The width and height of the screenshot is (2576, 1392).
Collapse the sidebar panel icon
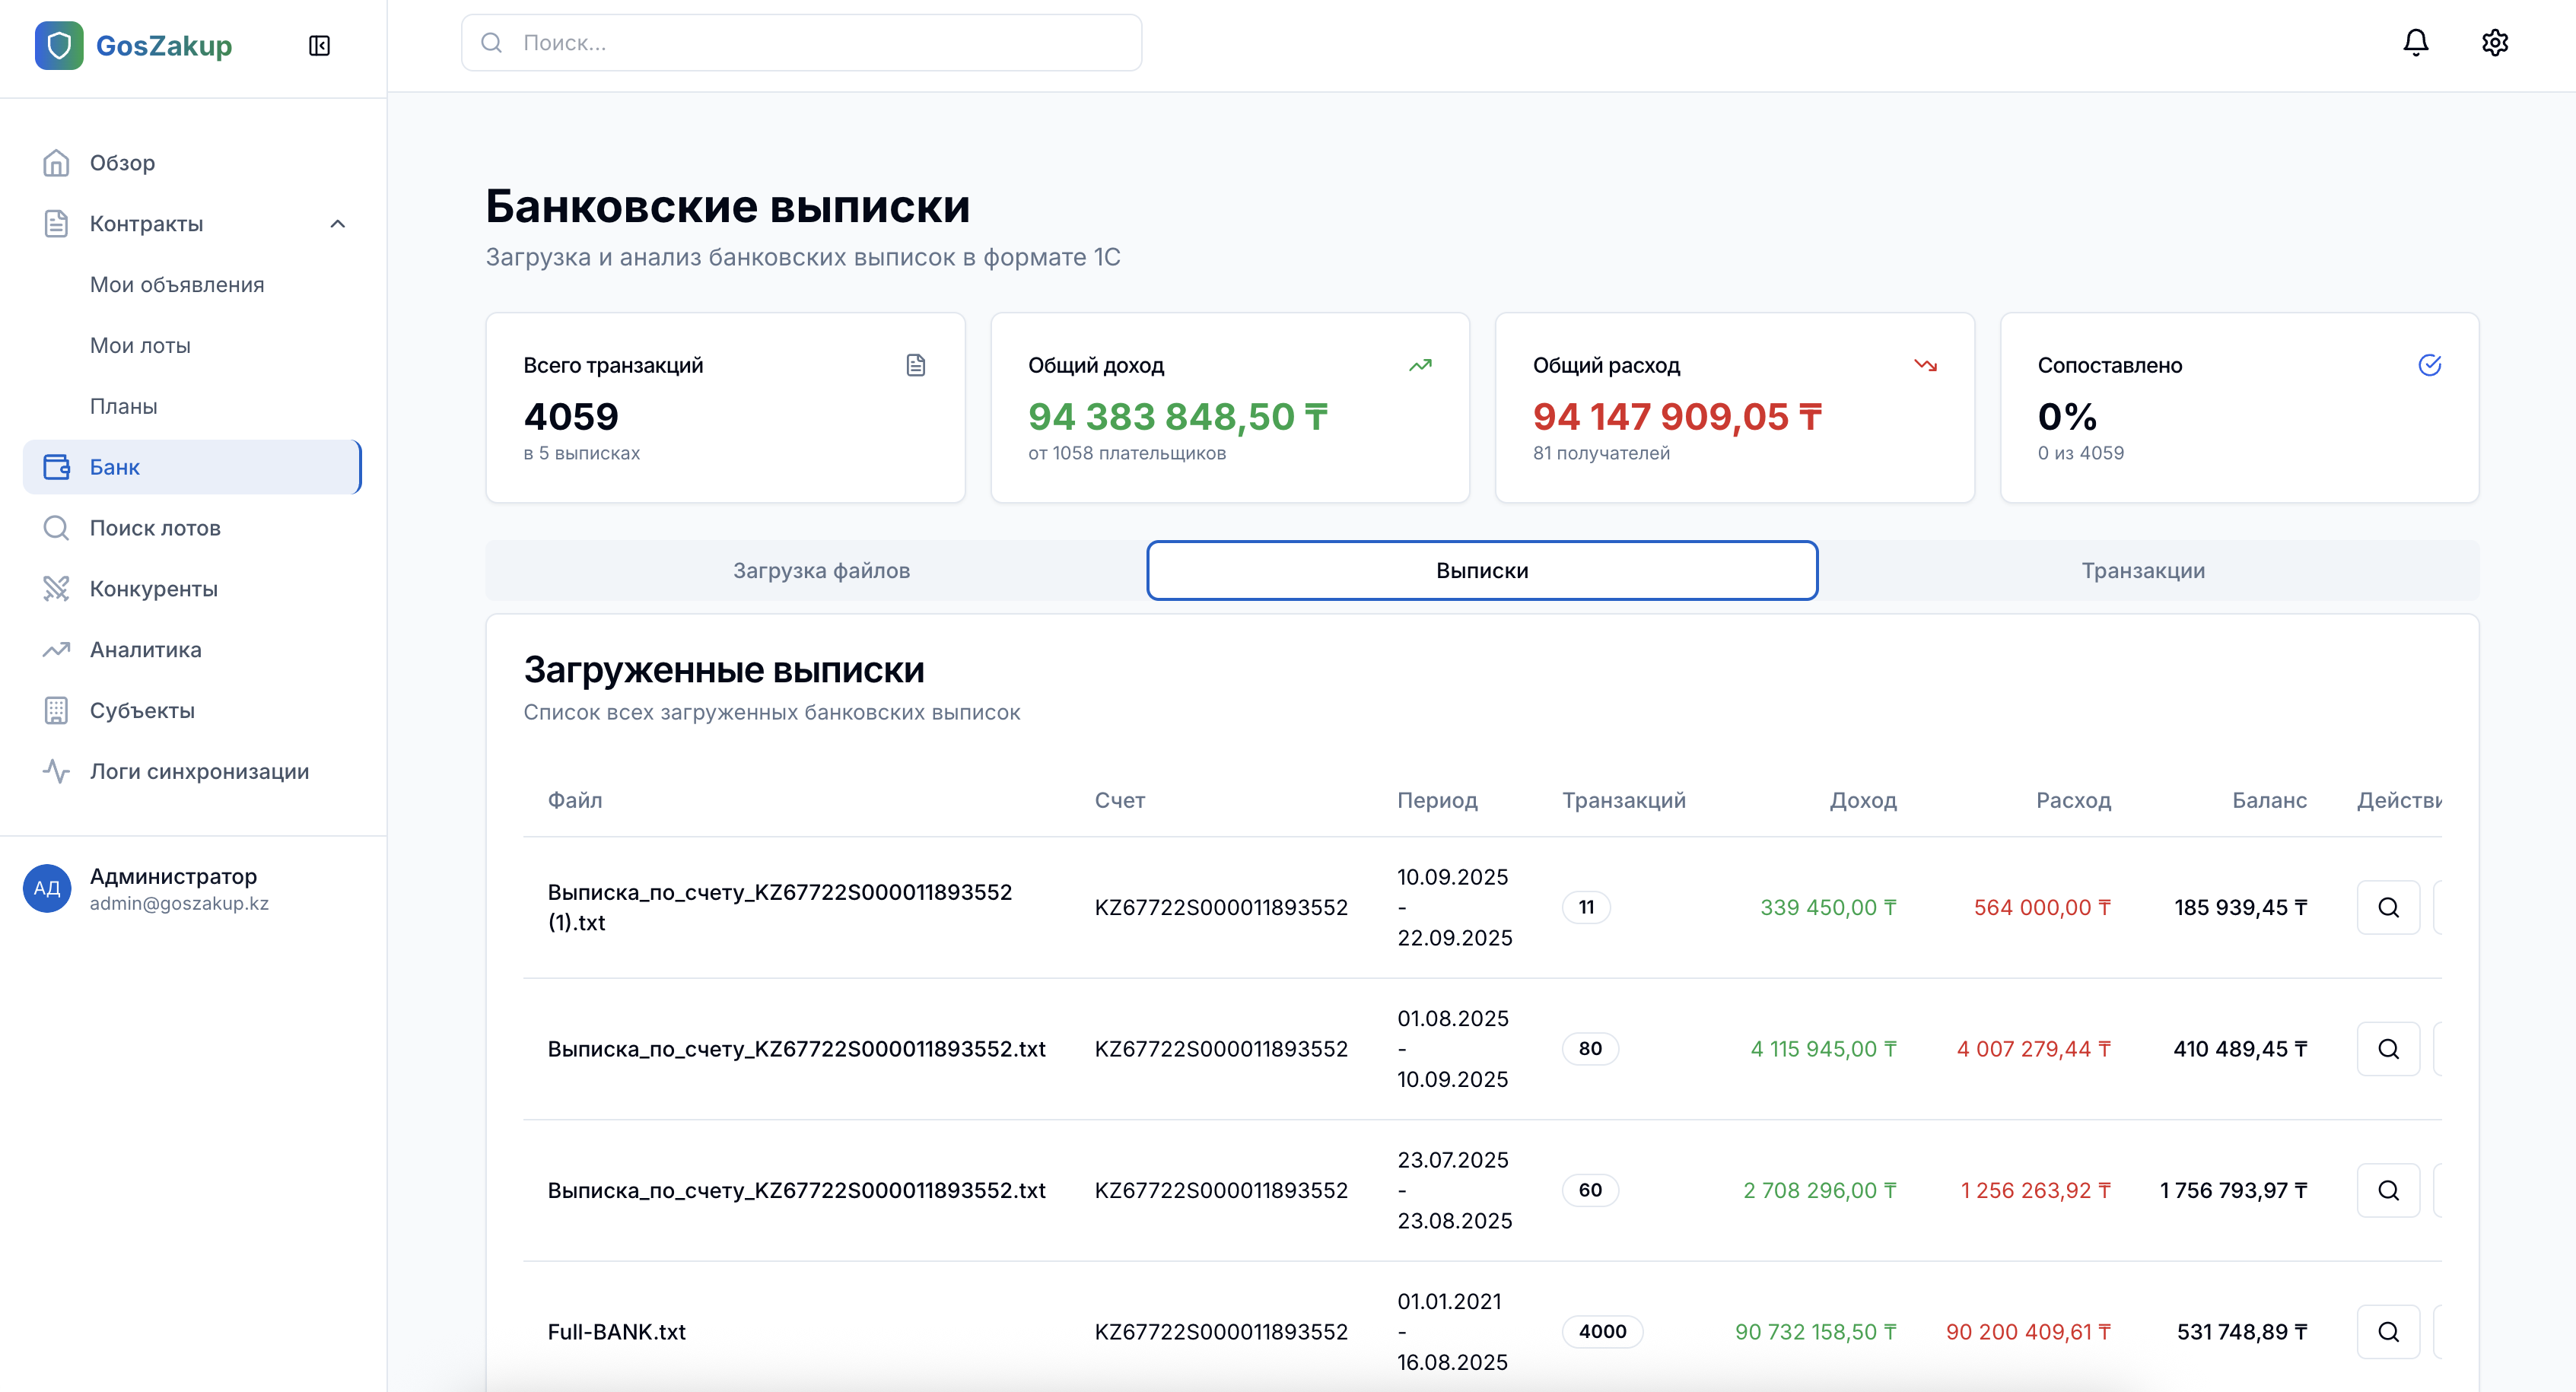tap(319, 46)
